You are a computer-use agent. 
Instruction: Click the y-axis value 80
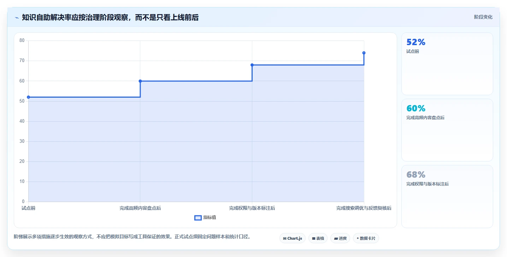pos(22,41)
